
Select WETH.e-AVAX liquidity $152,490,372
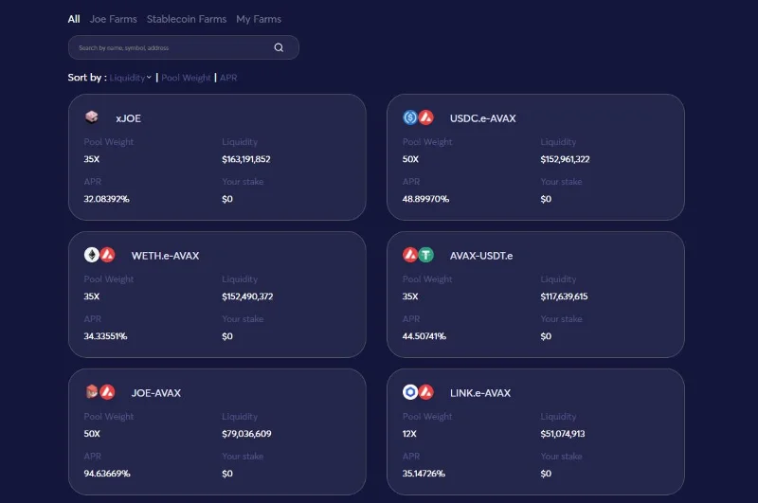click(247, 296)
